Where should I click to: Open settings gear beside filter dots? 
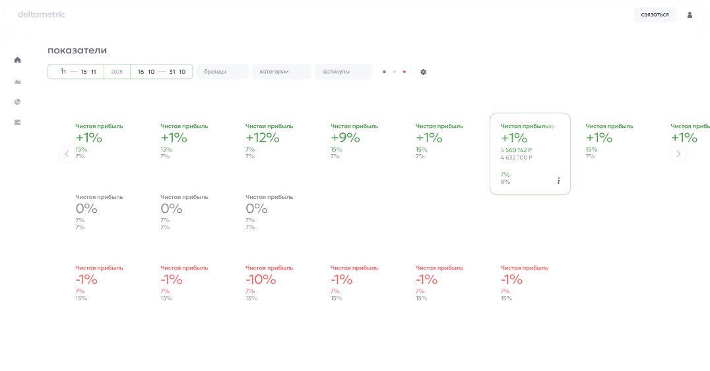tap(424, 72)
